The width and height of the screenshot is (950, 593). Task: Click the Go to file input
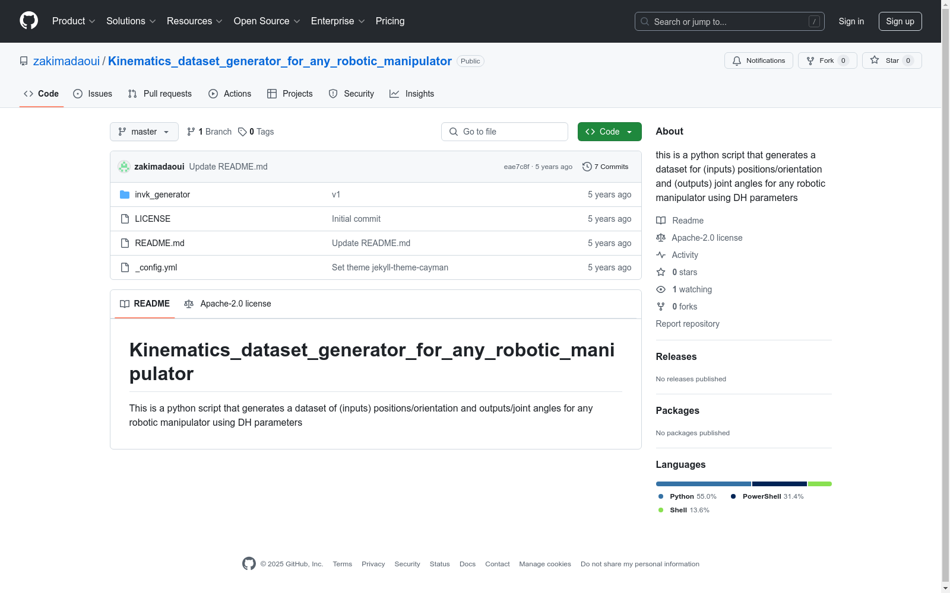pyautogui.click(x=505, y=132)
